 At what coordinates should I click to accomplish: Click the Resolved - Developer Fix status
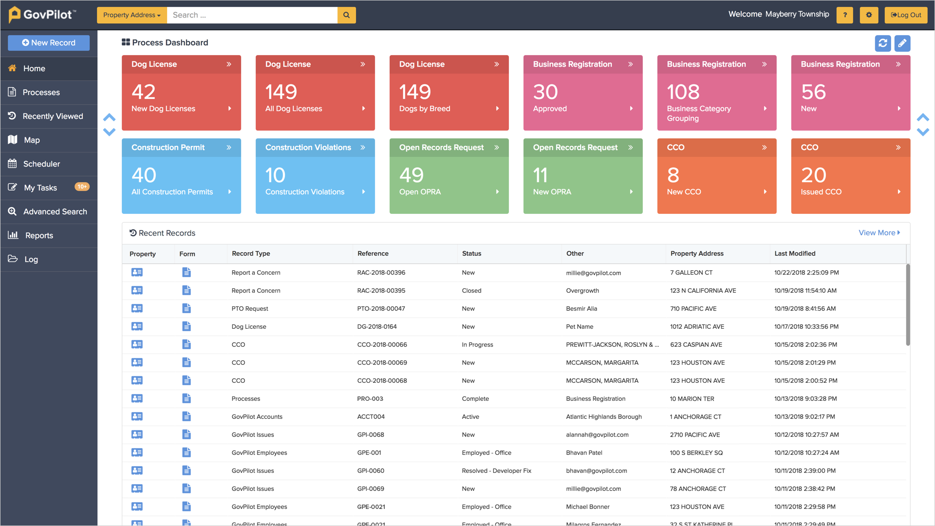pyautogui.click(x=496, y=471)
